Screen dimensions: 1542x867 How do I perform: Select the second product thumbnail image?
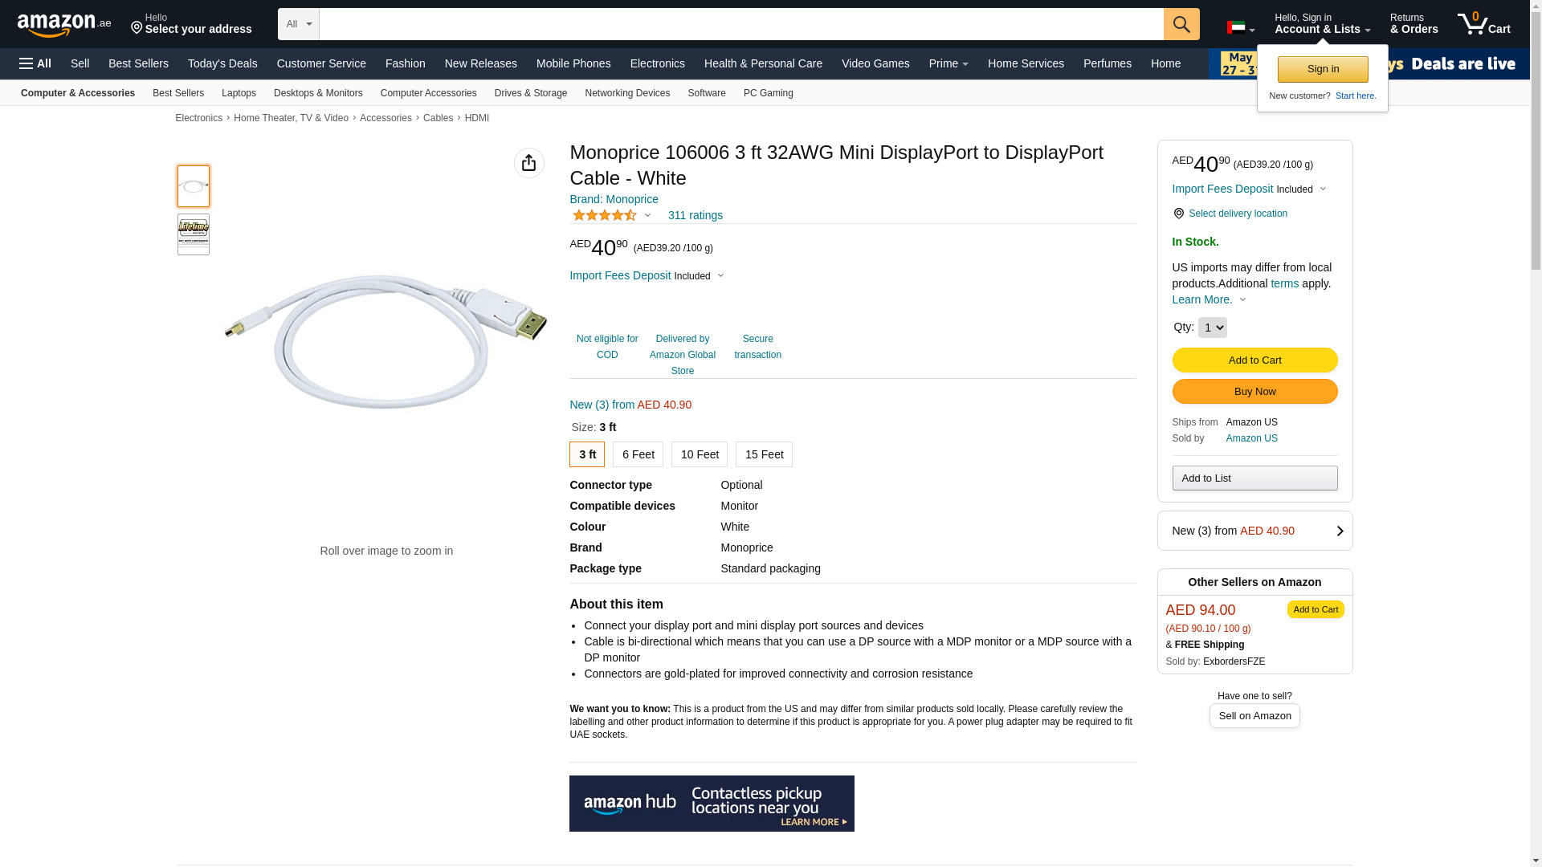point(194,234)
